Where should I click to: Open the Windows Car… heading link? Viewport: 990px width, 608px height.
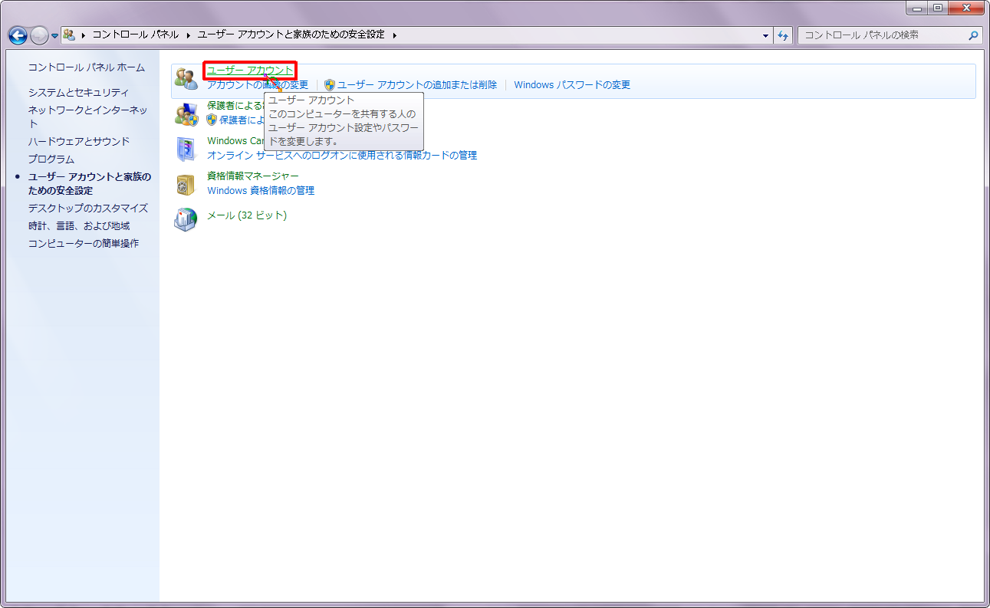click(235, 141)
